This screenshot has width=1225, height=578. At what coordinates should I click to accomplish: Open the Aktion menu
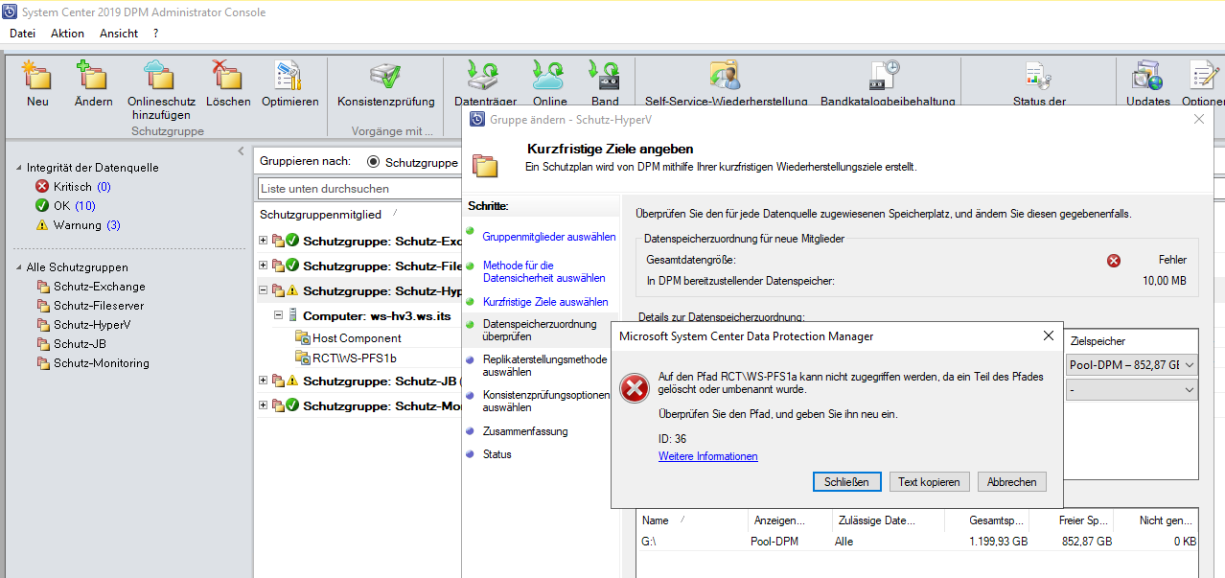(x=67, y=34)
